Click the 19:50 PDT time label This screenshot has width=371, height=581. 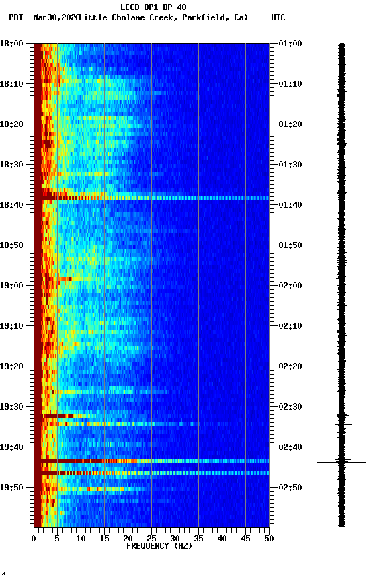[11, 488]
